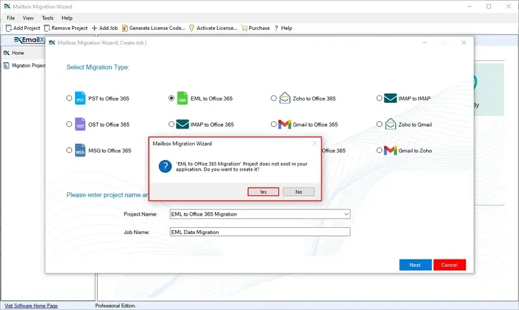This screenshot has height=310, width=519.
Task: Click Yes to create the project
Action: point(263,192)
